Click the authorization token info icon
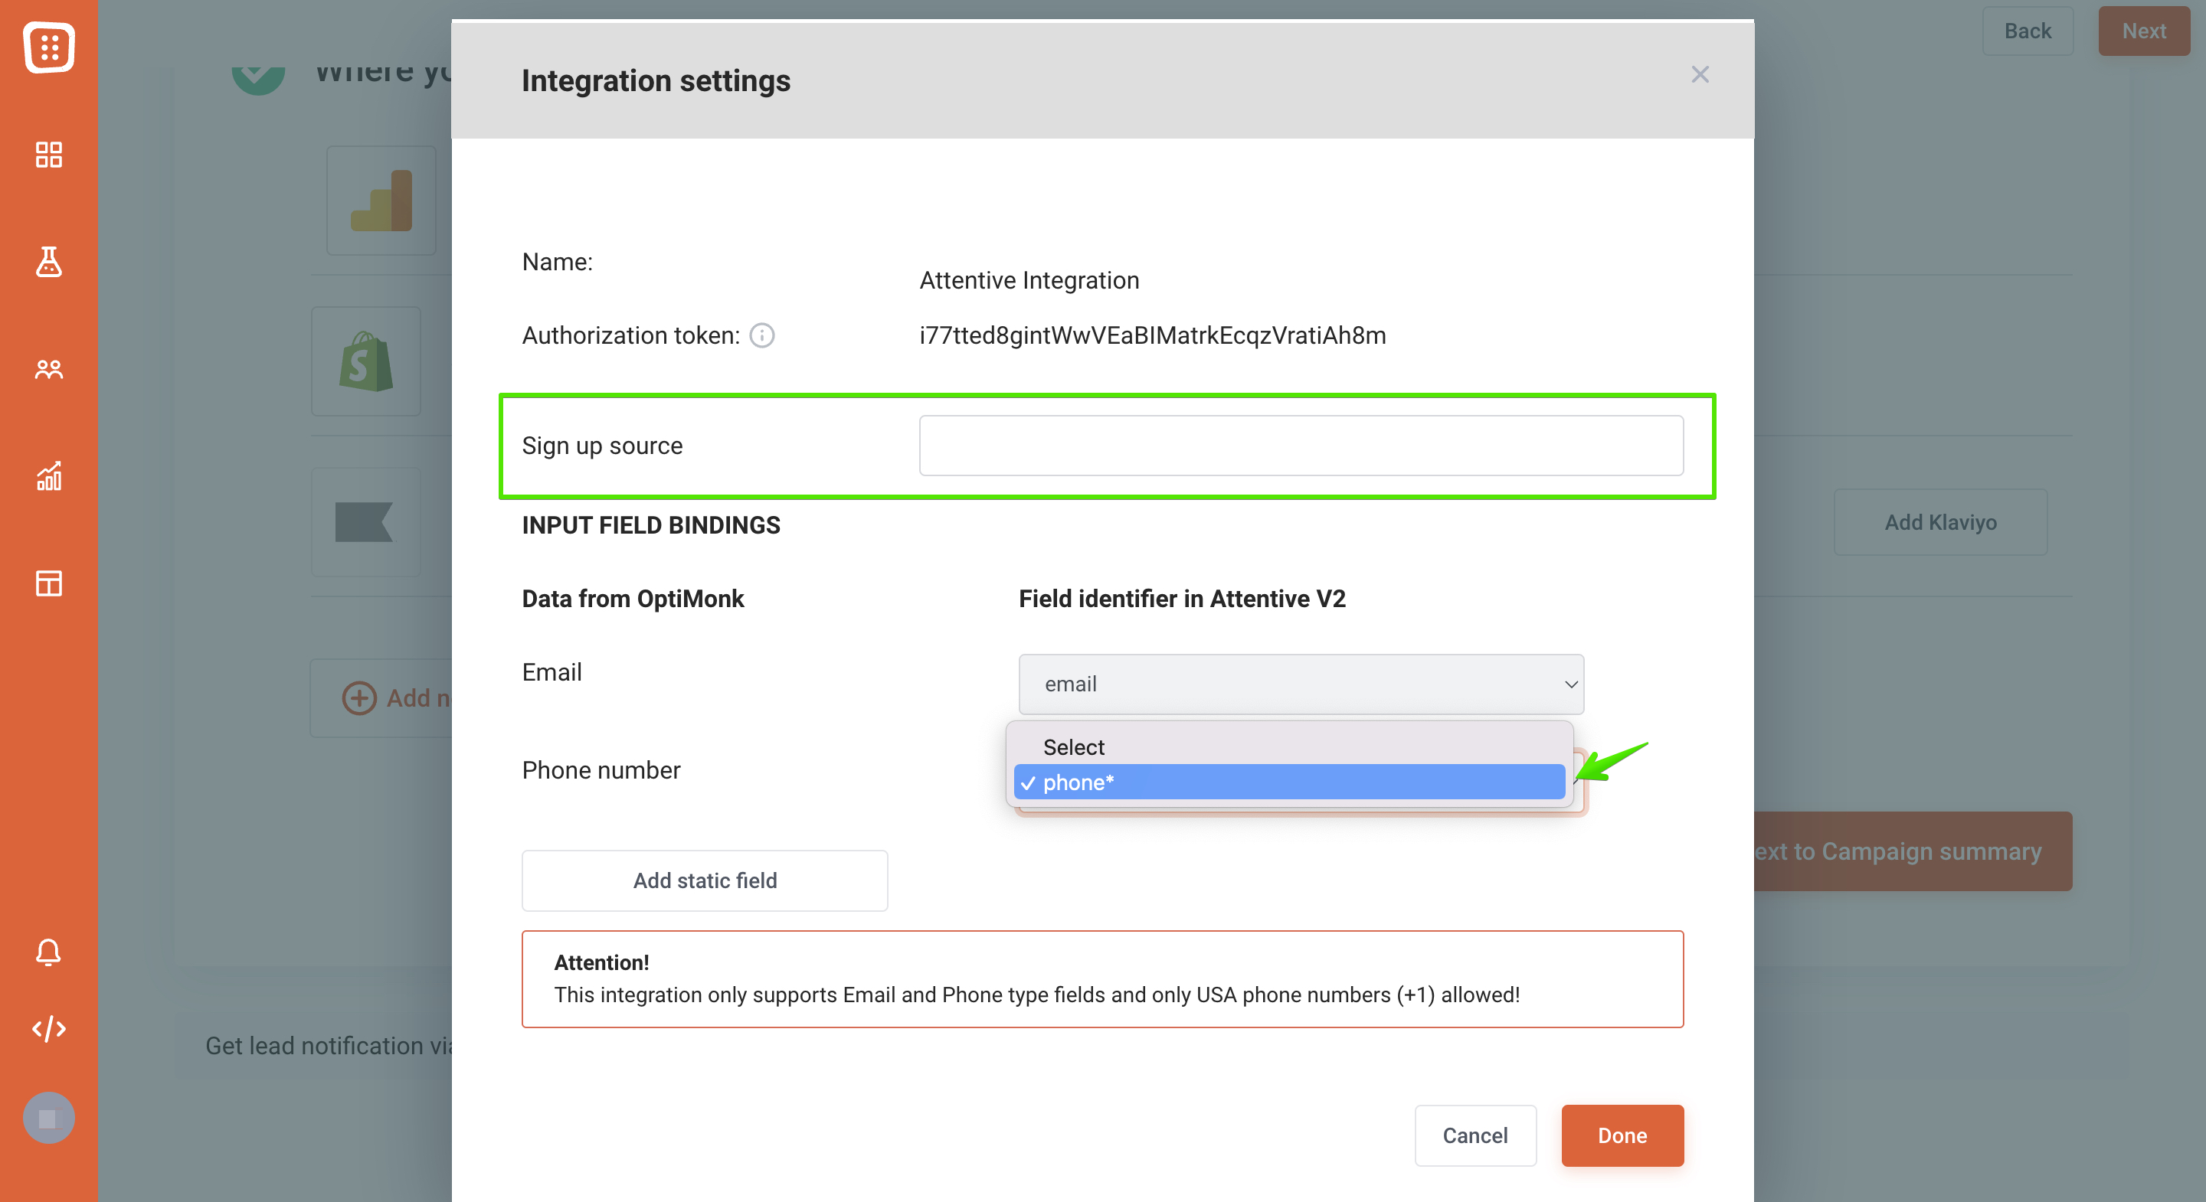 point(761,335)
